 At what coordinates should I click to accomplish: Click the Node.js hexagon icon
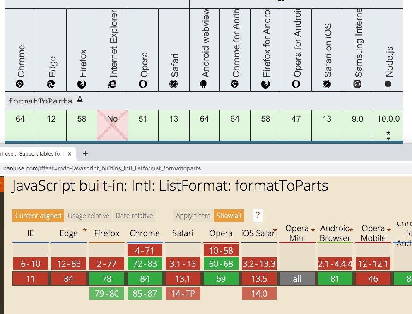(x=388, y=84)
